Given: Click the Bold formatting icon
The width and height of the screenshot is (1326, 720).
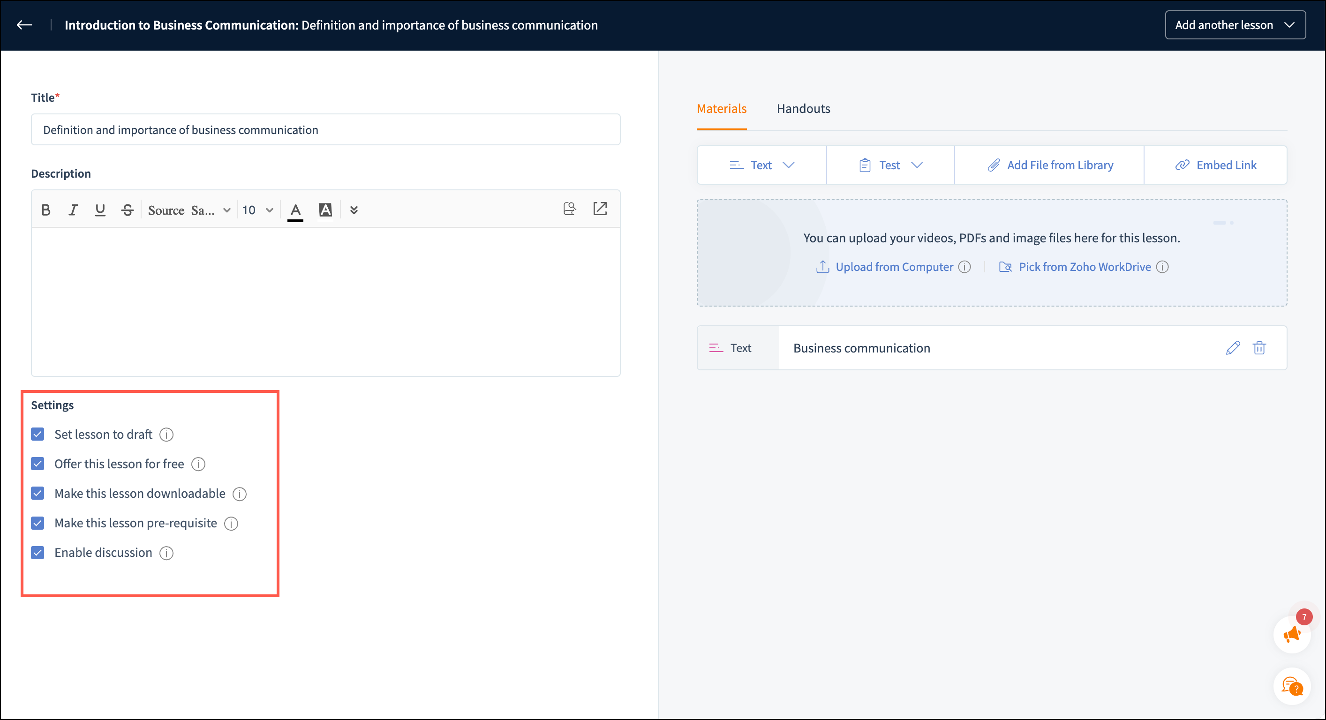Looking at the screenshot, I should [x=46, y=210].
